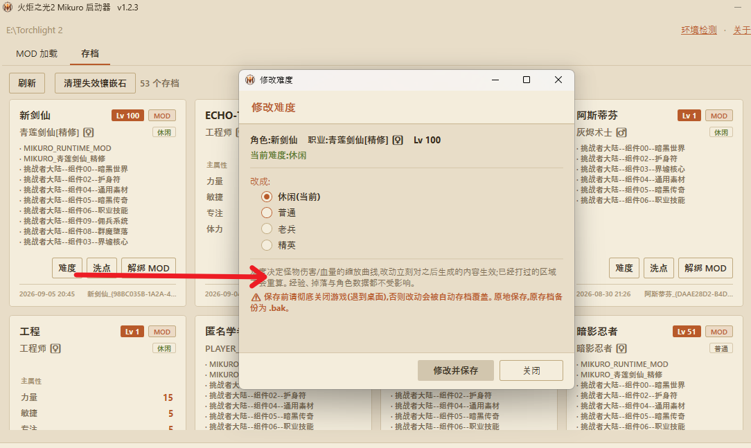This screenshot has width=751, height=448.
Task: Click the Lv 51 badge on the 暗影忍者 card
Action: click(x=687, y=332)
